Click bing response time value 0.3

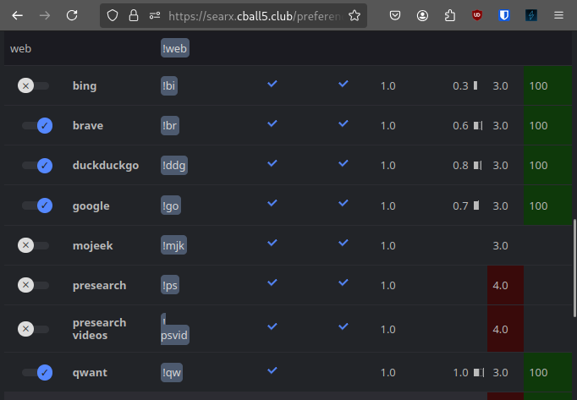460,85
